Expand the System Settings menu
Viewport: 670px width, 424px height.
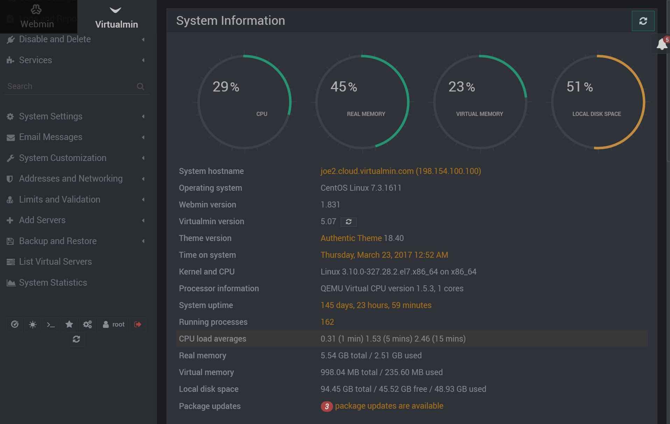[x=51, y=116]
